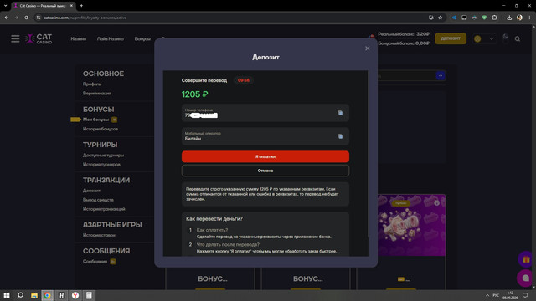Click the purple gift box floating icon
The height and width of the screenshot is (301, 536).
tap(526, 259)
